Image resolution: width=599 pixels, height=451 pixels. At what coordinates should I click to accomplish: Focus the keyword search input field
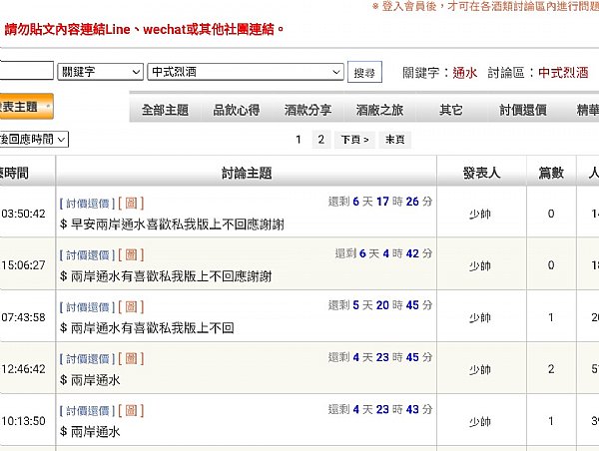tap(26, 70)
